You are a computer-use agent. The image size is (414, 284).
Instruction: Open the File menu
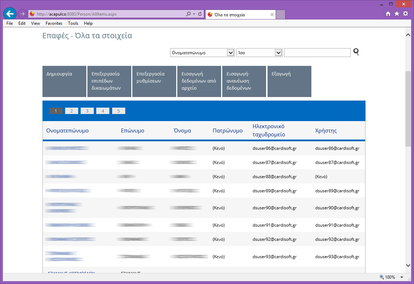[x=10, y=23]
